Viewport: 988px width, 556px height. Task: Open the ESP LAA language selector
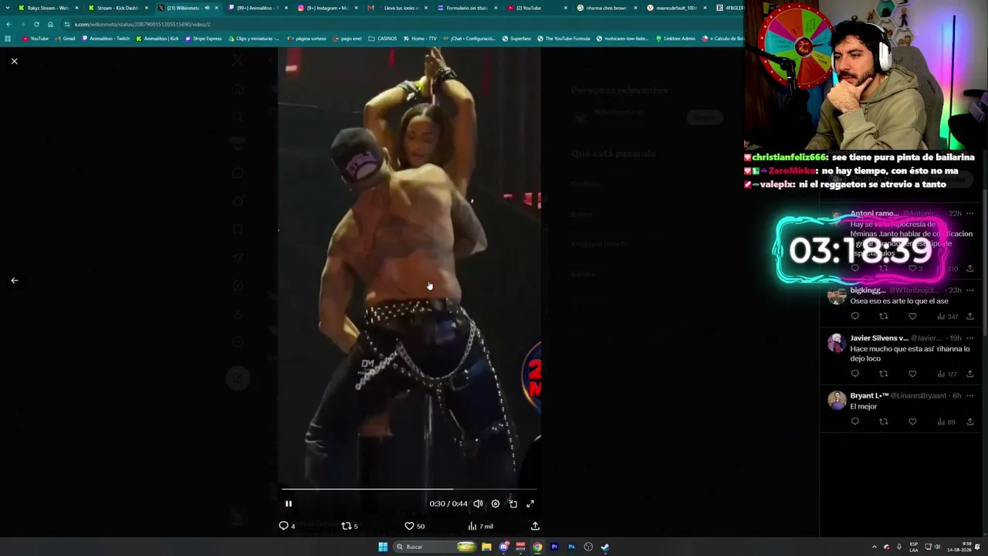[914, 547]
